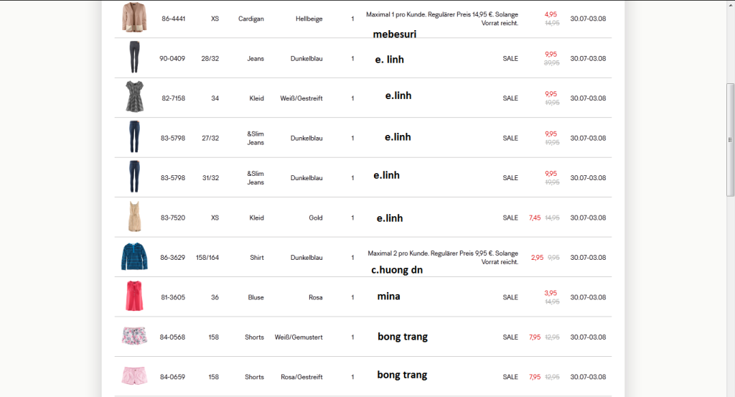Select the striped dress 82-7158 image
The image size is (735, 397).
click(134, 97)
